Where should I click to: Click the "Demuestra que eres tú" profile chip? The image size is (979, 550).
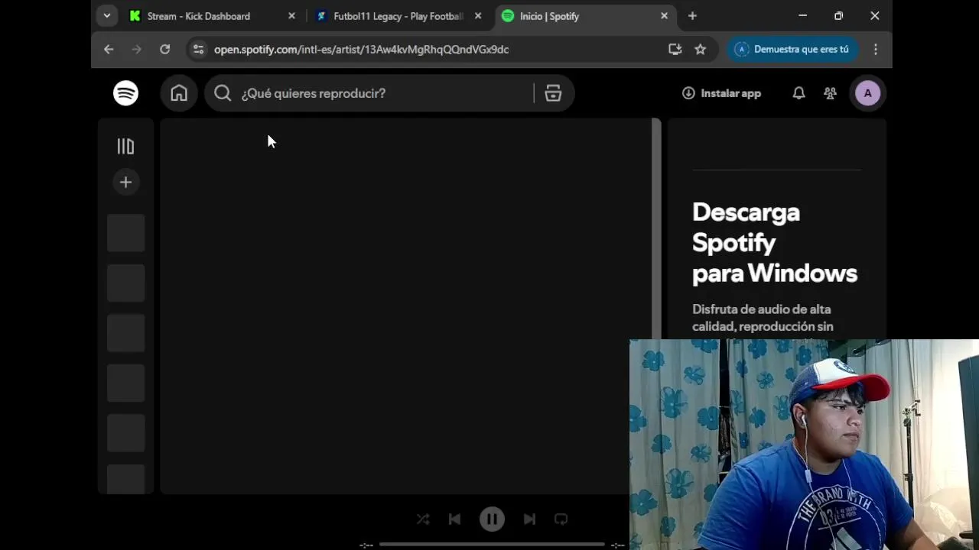click(792, 49)
